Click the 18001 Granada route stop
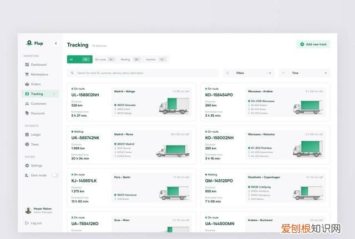Image resolution: width=355 pixels, height=239 pixels. (x=125, y=105)
